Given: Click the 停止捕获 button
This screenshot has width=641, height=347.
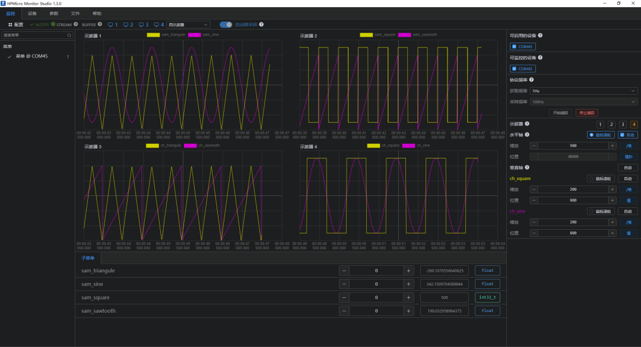Looking at the screenshot, I should [x=586, y=113].
